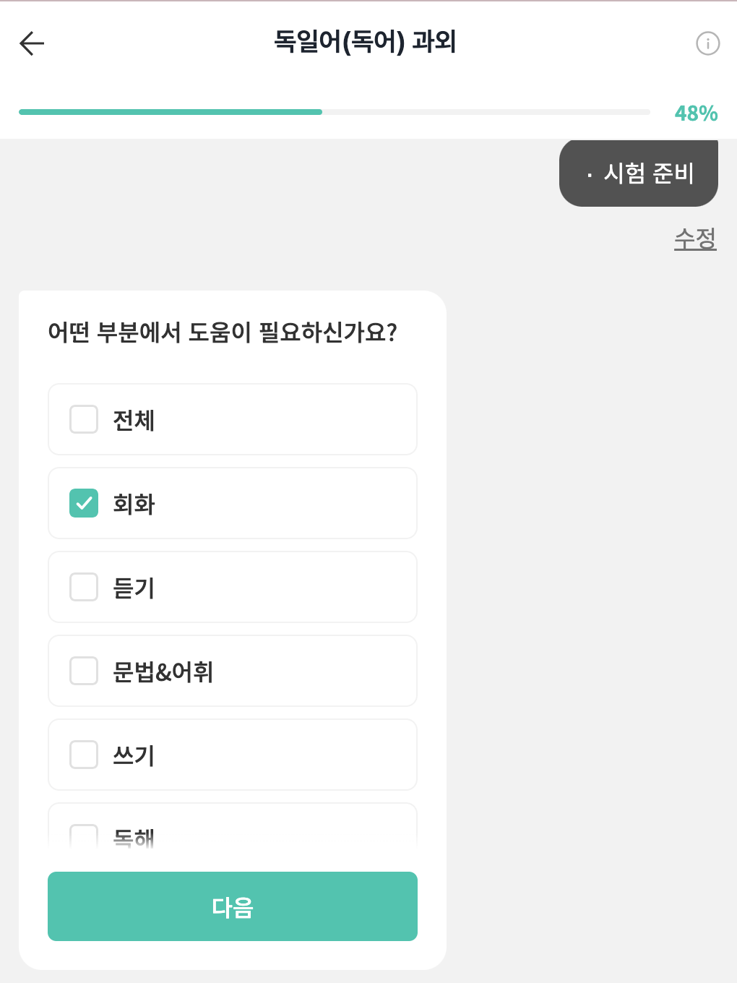Check the partially visible 독해 checkbox
The height and width of the screenshot is (983, 737).
coord(84,836)
